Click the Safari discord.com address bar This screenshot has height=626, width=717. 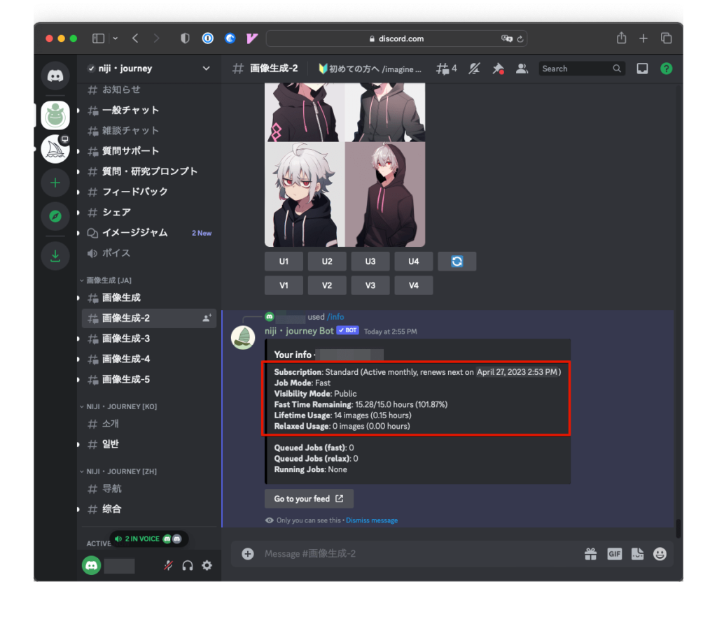[396, 39]
